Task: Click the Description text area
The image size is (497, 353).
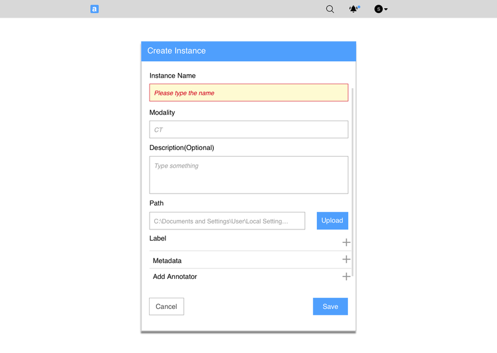Action: (248, 175)
